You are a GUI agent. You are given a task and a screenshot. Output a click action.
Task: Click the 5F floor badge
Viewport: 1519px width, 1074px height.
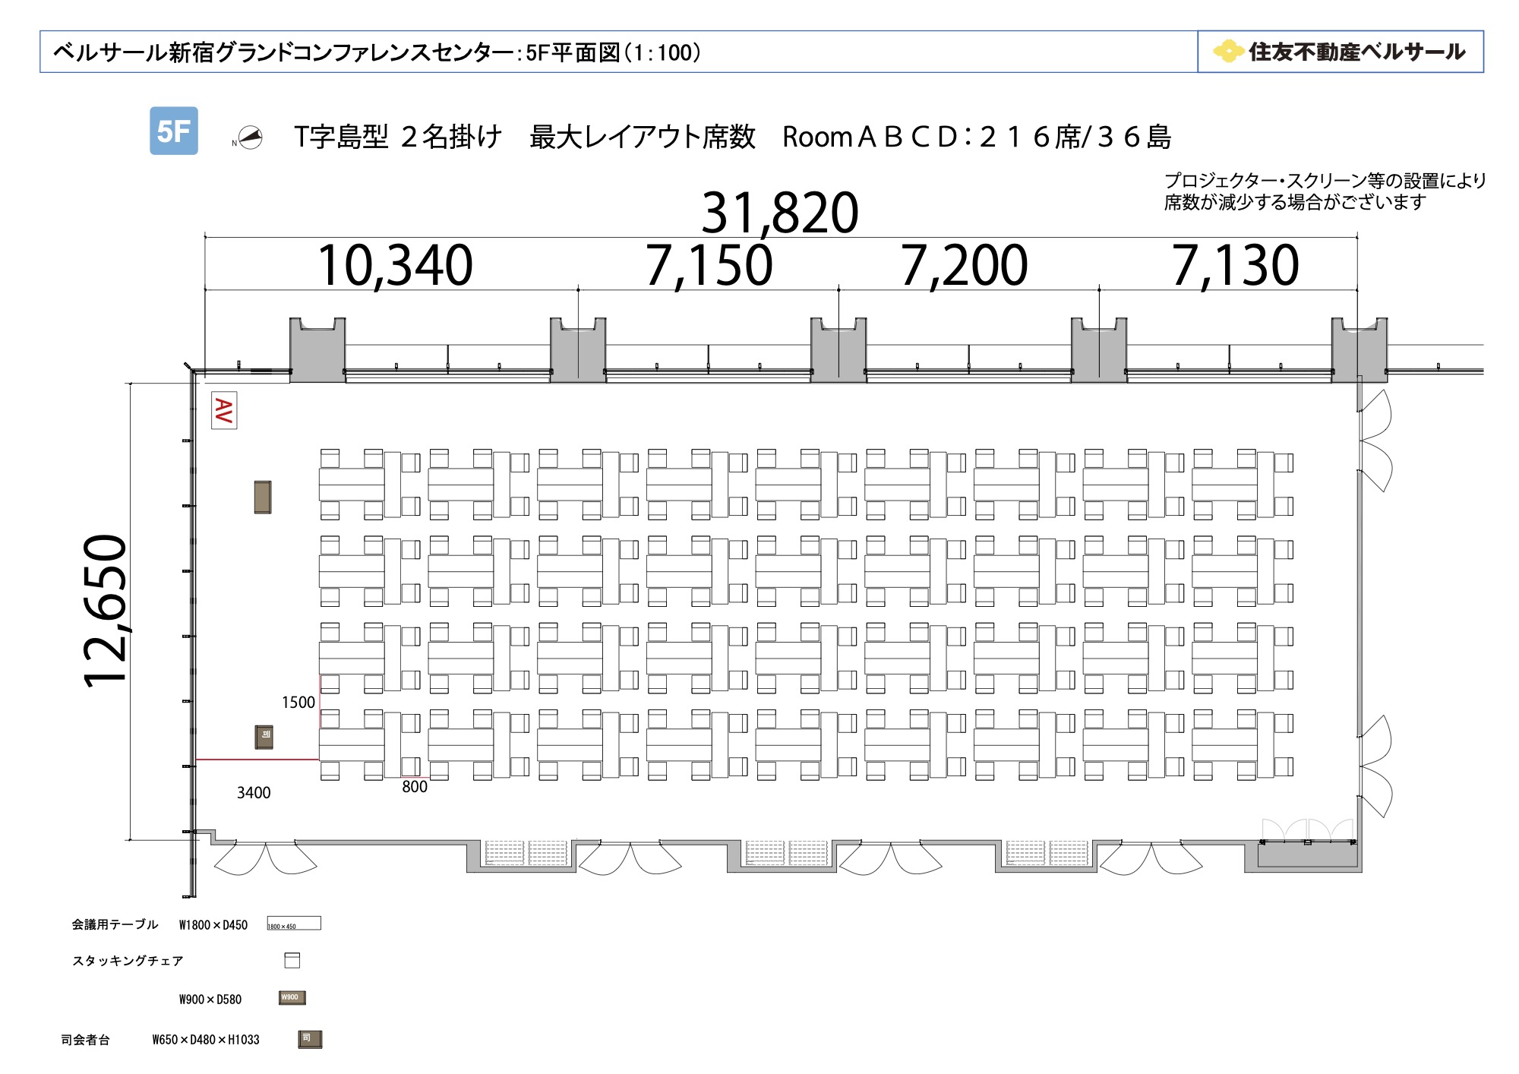pos(174,131)
